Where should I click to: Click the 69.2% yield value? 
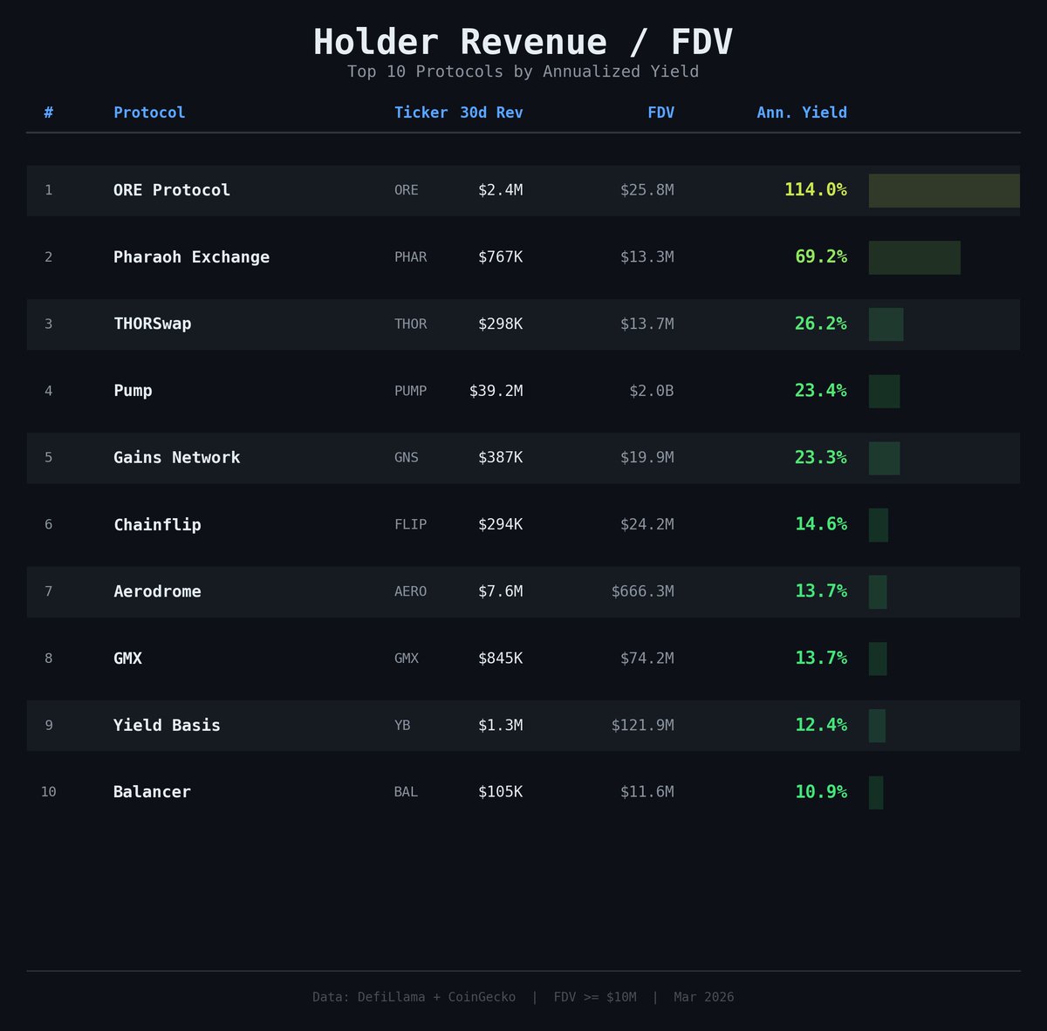click(820, 257)
